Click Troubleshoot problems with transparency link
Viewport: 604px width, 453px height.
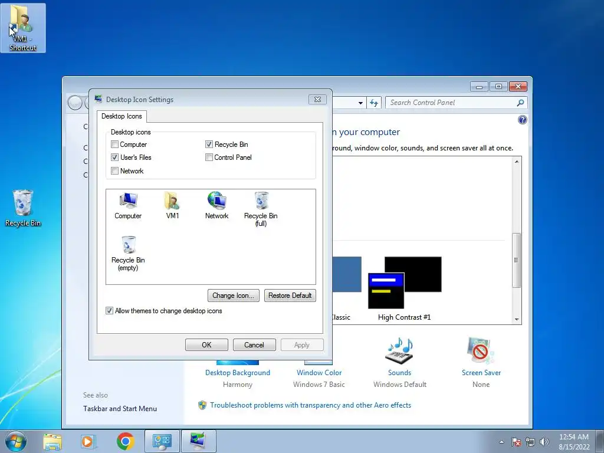310,405
